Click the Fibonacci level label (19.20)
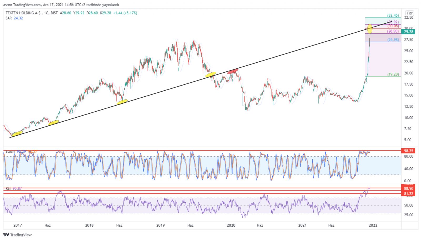The height and width of the screenshot is (240, 421). 393,74
